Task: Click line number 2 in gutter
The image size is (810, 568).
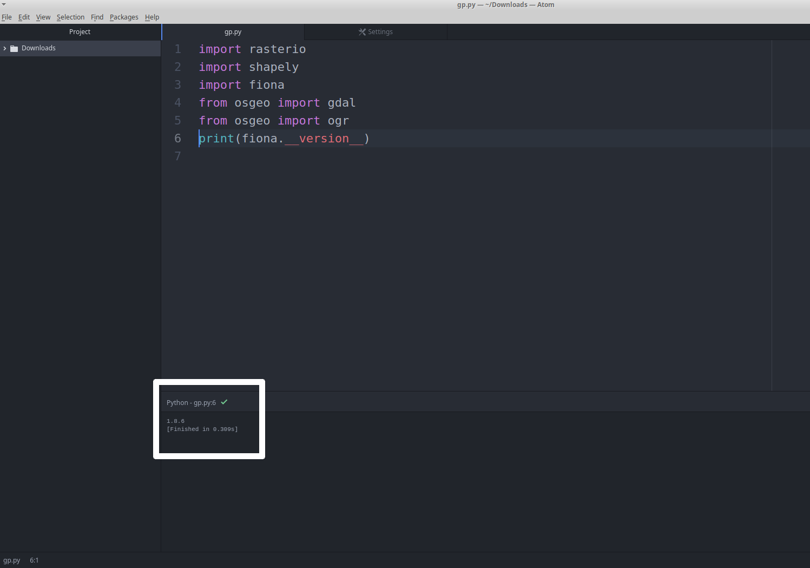Action: [x=177, y=67]
